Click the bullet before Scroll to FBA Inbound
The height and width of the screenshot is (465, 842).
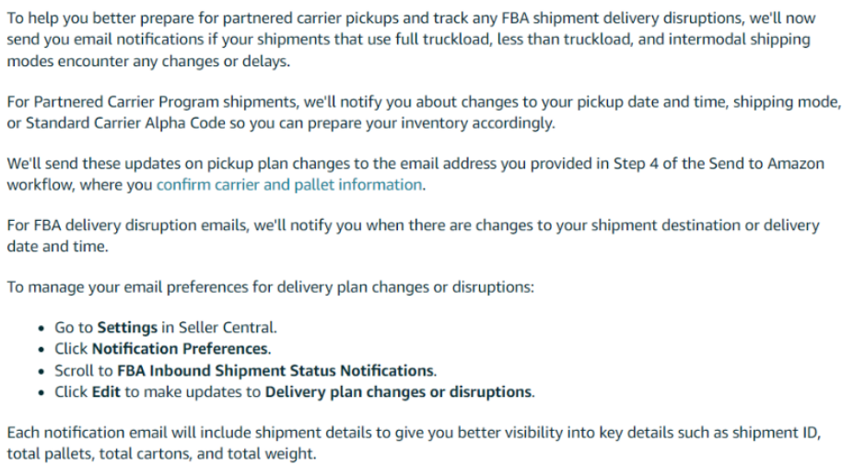coord(41,372)
